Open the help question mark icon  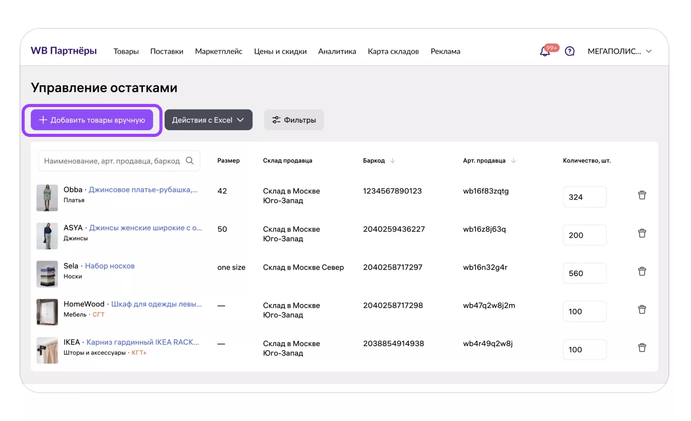coord(570,51)
